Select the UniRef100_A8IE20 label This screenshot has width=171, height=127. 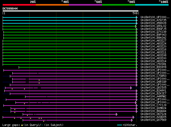[x=153, y=47]
